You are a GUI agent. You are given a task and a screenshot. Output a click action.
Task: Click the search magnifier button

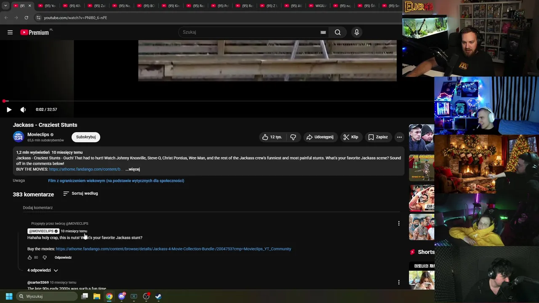338,32
